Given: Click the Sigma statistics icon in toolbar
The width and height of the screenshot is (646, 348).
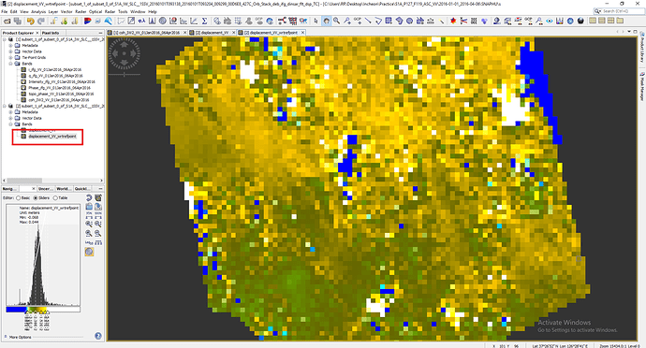Looking at the screenshot, I should click(x=204, y=21).
